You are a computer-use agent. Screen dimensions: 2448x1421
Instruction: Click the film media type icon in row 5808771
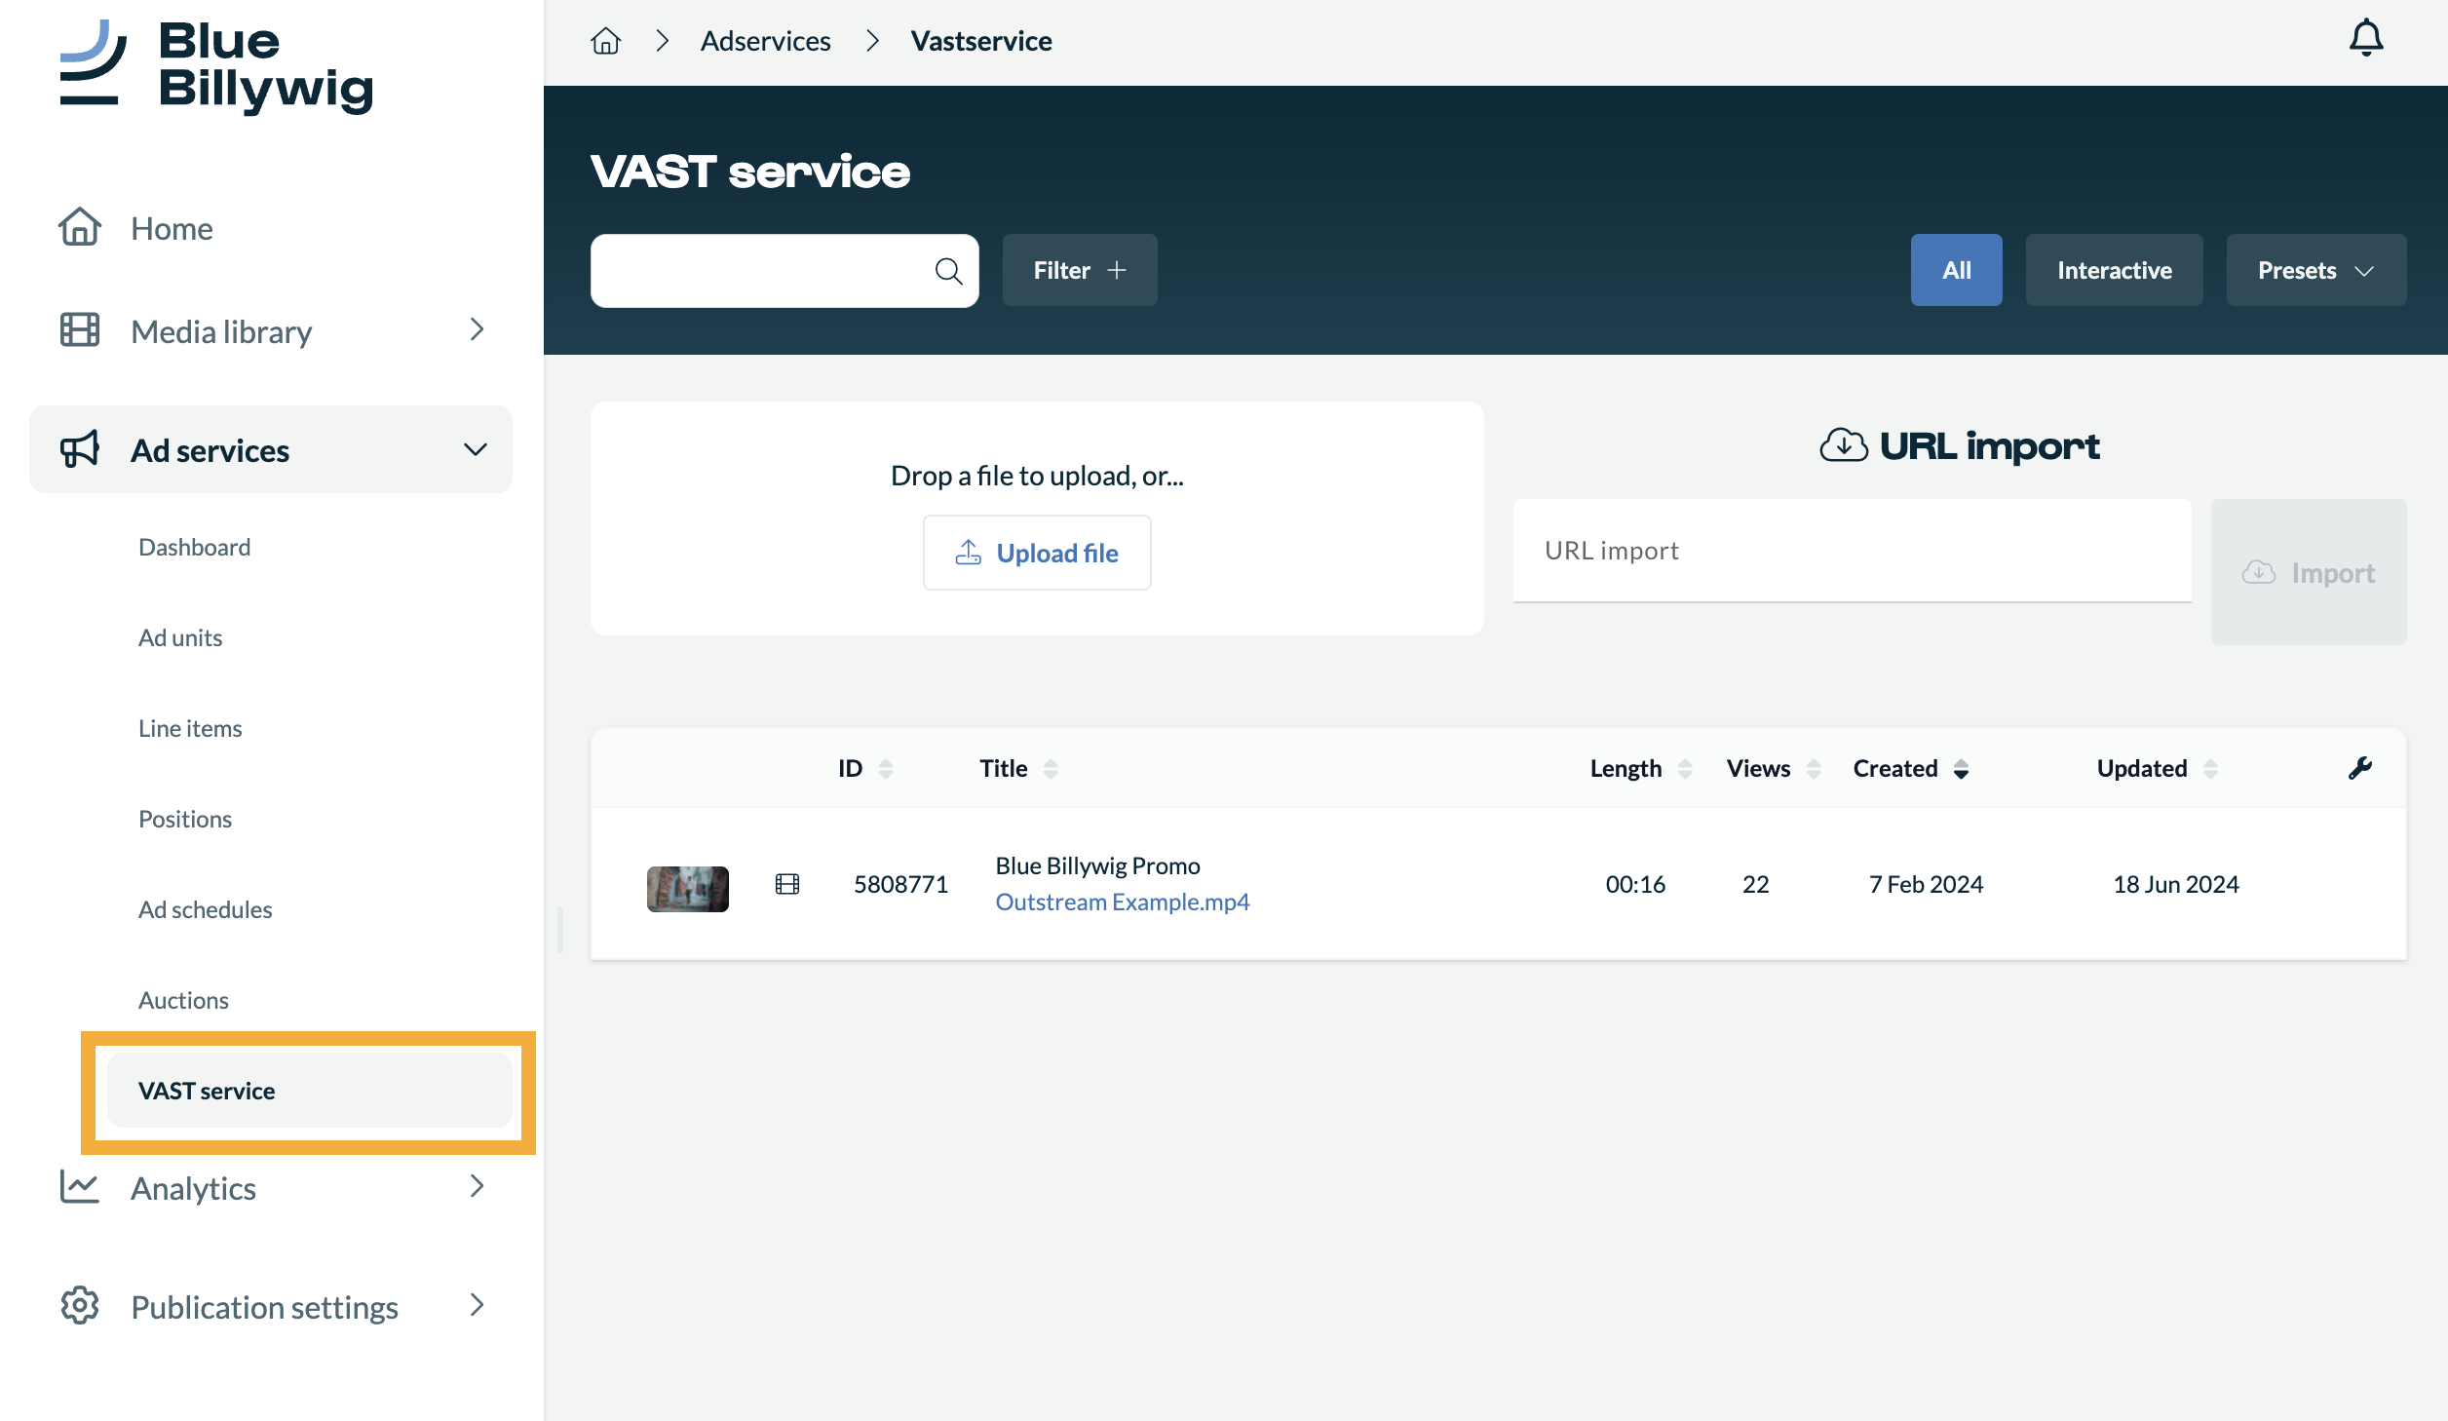(x=786, y=884)
